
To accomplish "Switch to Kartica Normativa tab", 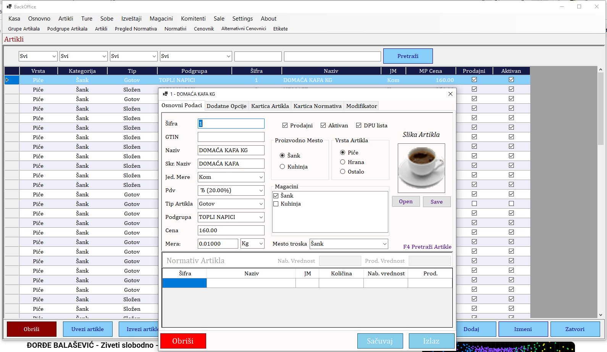I will point(317,106).
